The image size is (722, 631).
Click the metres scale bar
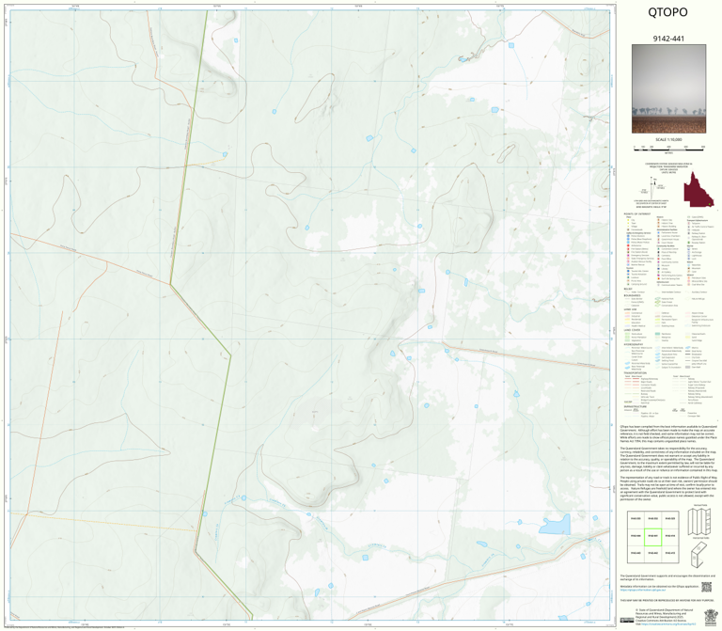[668, 148]
